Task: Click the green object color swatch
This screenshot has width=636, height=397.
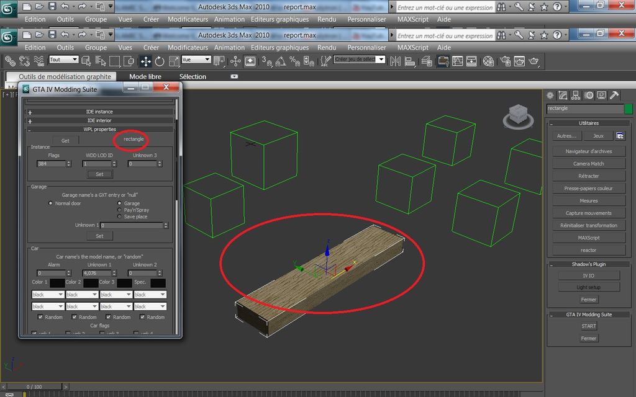Action: click(x=629, y=109)
